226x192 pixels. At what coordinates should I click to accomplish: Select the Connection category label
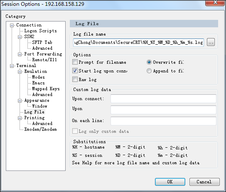(29, 25)
